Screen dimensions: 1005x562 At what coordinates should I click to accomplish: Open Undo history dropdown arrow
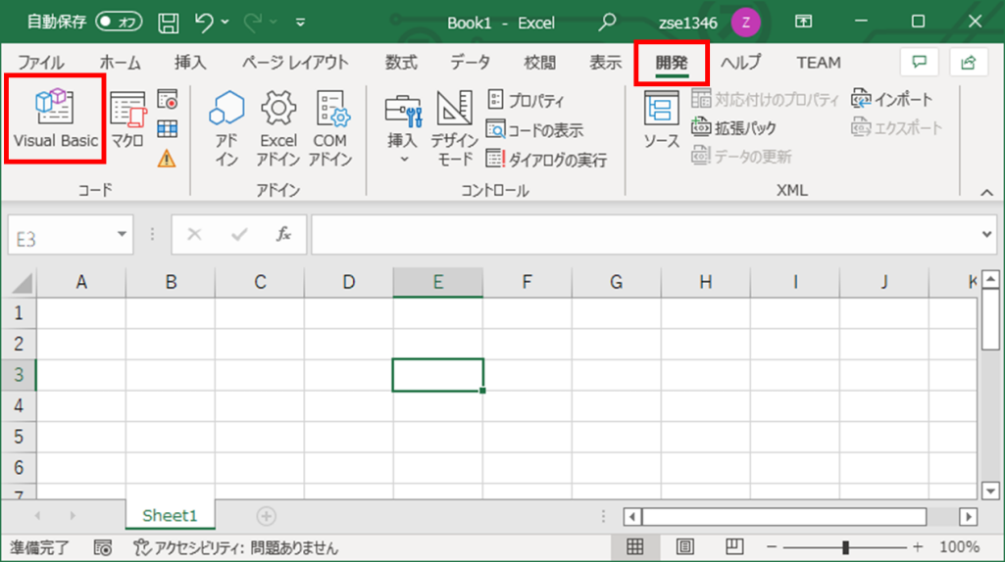[x=225, y=23]
